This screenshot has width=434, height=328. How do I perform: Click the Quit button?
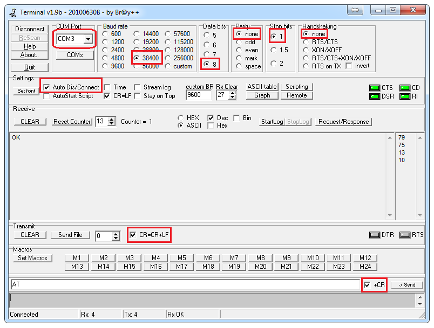[x=29, y=66]
